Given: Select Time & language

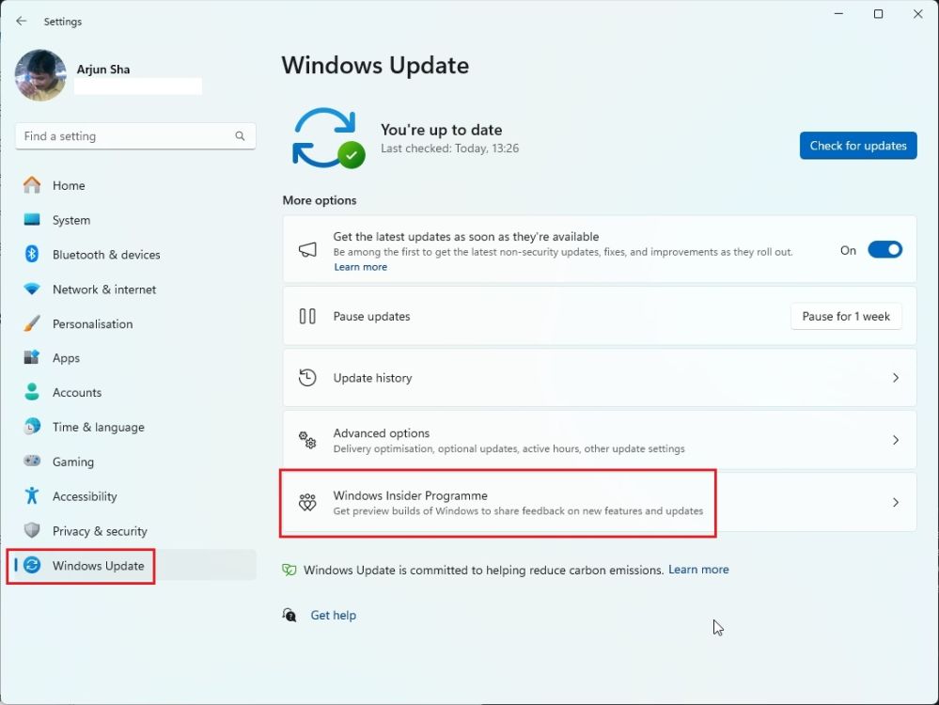Looking at the screenshot, I should (135, 427).
